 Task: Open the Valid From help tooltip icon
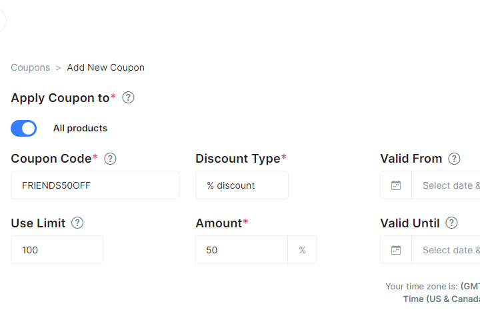click(454, 159)
